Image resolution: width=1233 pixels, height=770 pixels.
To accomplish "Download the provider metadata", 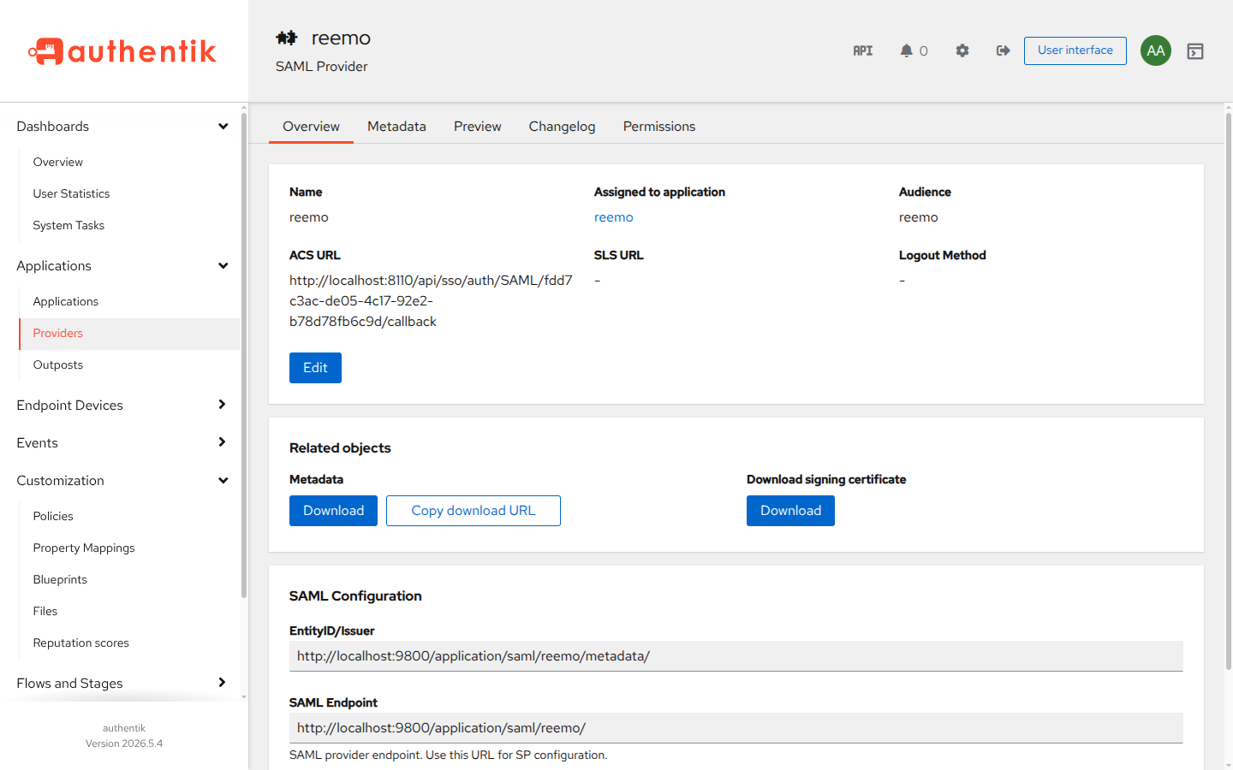I will coord(333,511).
